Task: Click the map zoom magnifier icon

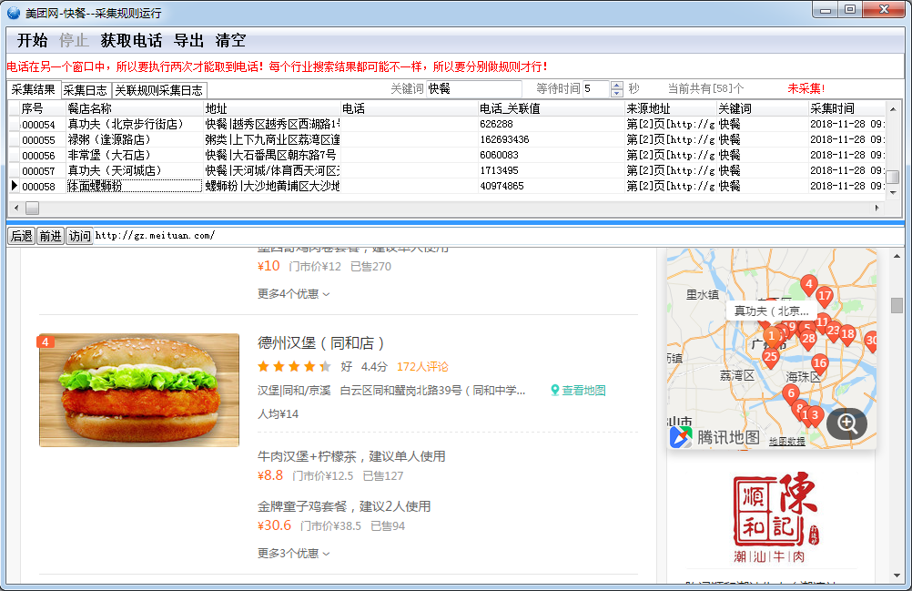Action: [x=846, y=423]
